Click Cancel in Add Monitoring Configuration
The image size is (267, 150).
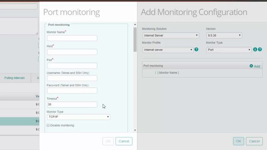coord(254,141)
